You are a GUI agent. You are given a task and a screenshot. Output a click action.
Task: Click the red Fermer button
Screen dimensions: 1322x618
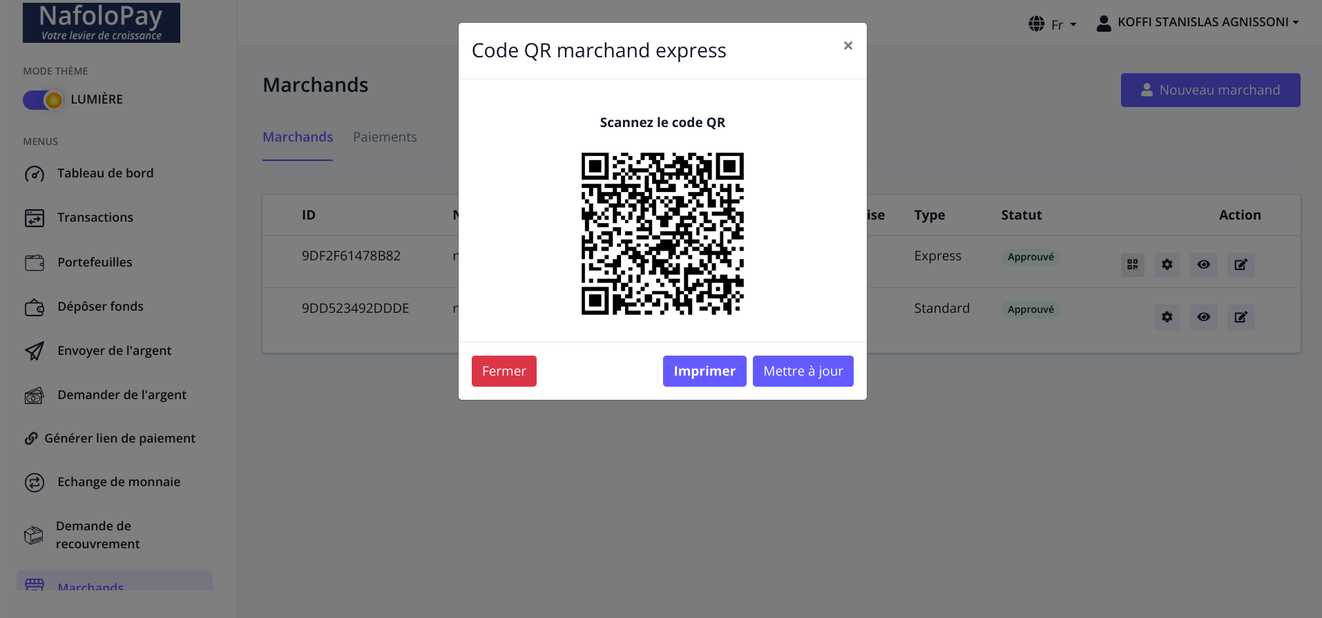[504, 371]
